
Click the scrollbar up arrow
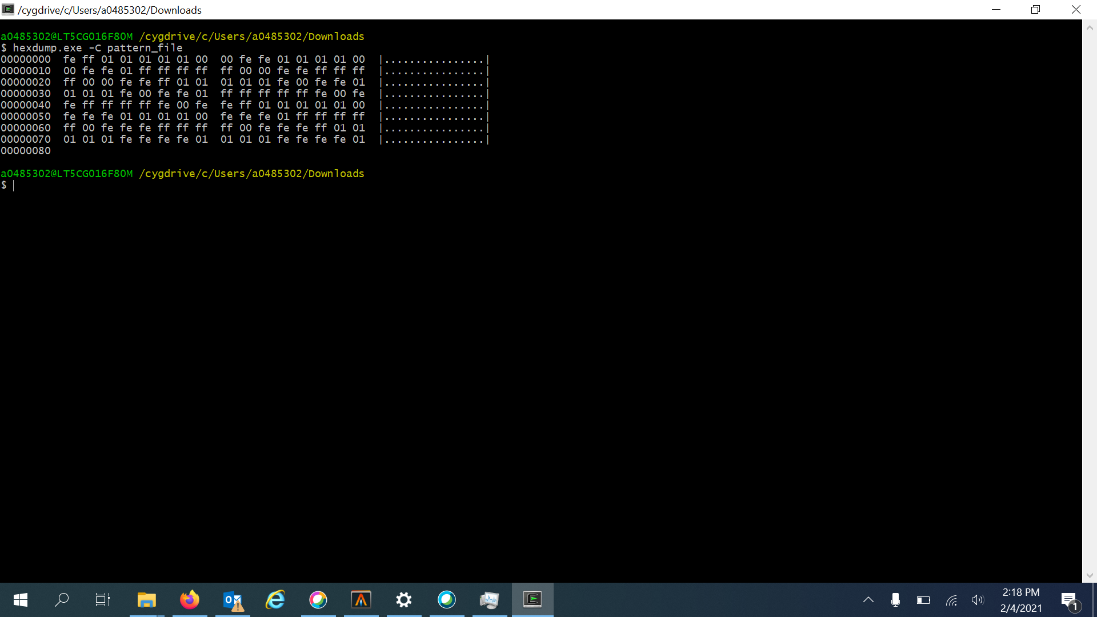(1090, 27)
